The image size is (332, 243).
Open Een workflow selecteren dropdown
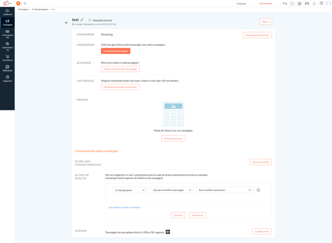pyautogui.click(x=225, y=190)
